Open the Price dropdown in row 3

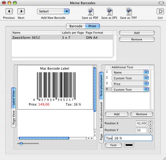point(130,84)
